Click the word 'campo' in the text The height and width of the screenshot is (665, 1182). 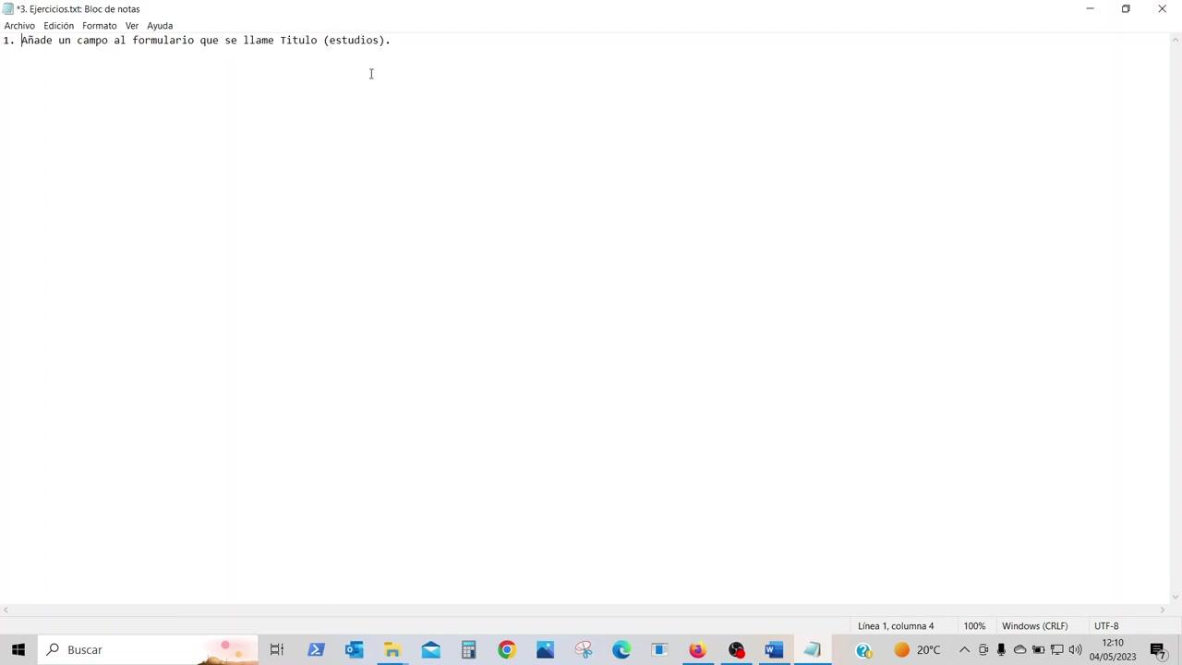(92, 41)
